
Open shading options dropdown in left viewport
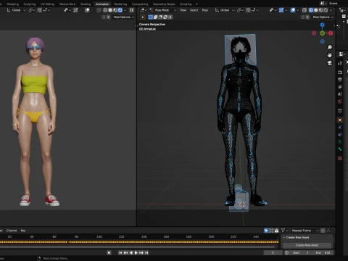(125, 10)
